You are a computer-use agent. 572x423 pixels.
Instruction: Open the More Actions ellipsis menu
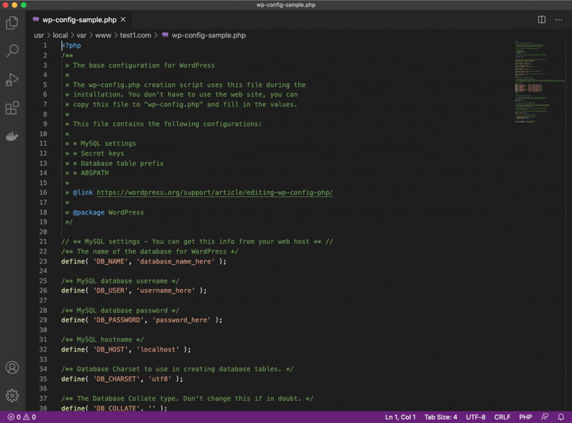click(559, 20)
